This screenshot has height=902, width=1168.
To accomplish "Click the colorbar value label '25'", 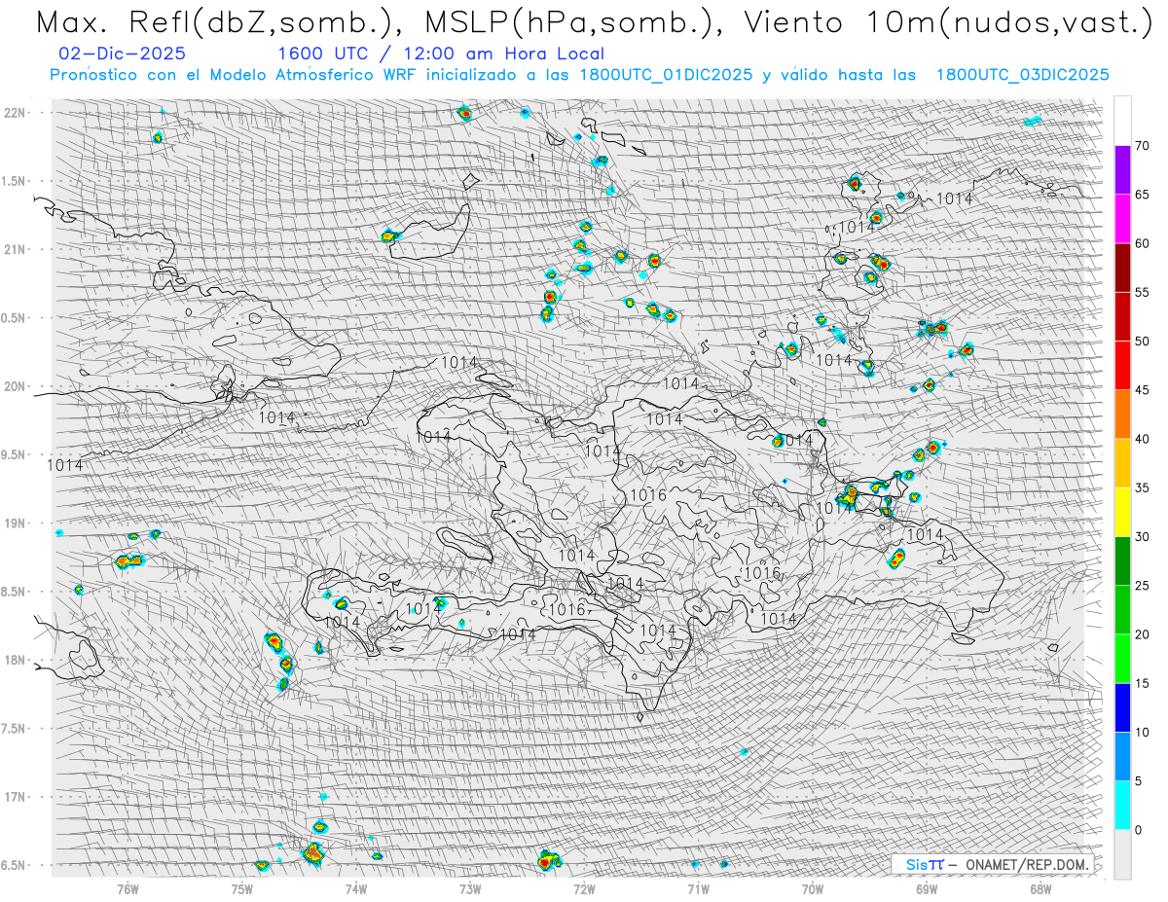I will click(x=1142, y=586).
